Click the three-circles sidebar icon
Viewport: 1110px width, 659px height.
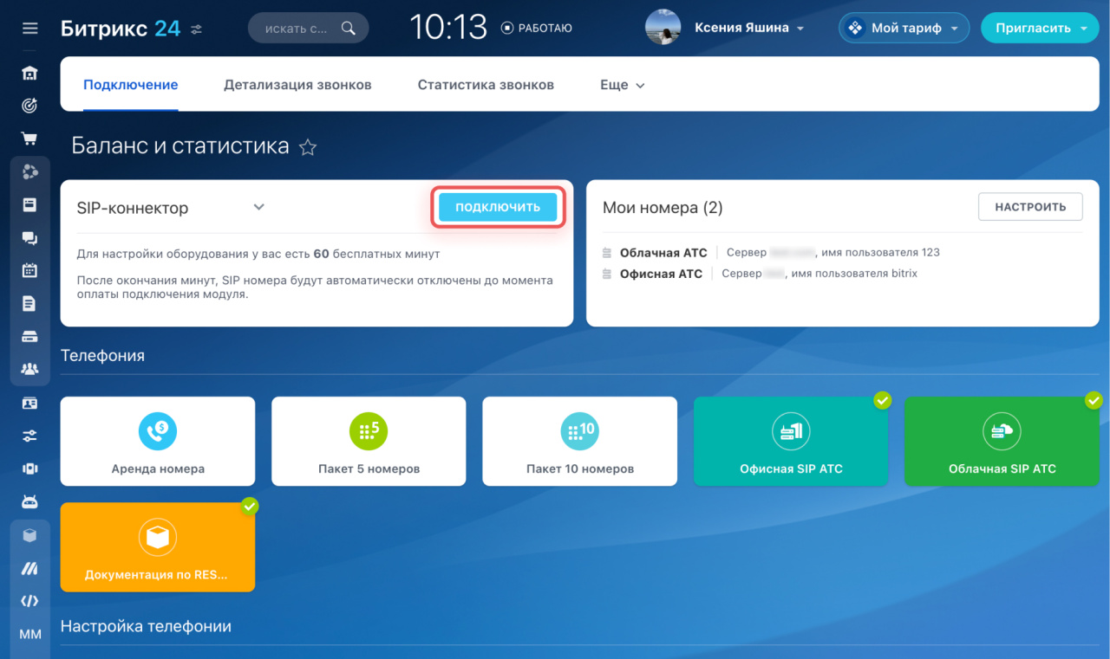[x=29, y=171]
